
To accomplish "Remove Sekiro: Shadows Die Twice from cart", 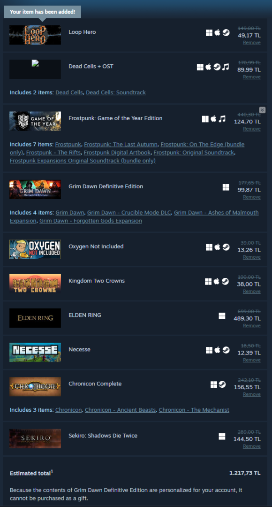I will point(252,446).
